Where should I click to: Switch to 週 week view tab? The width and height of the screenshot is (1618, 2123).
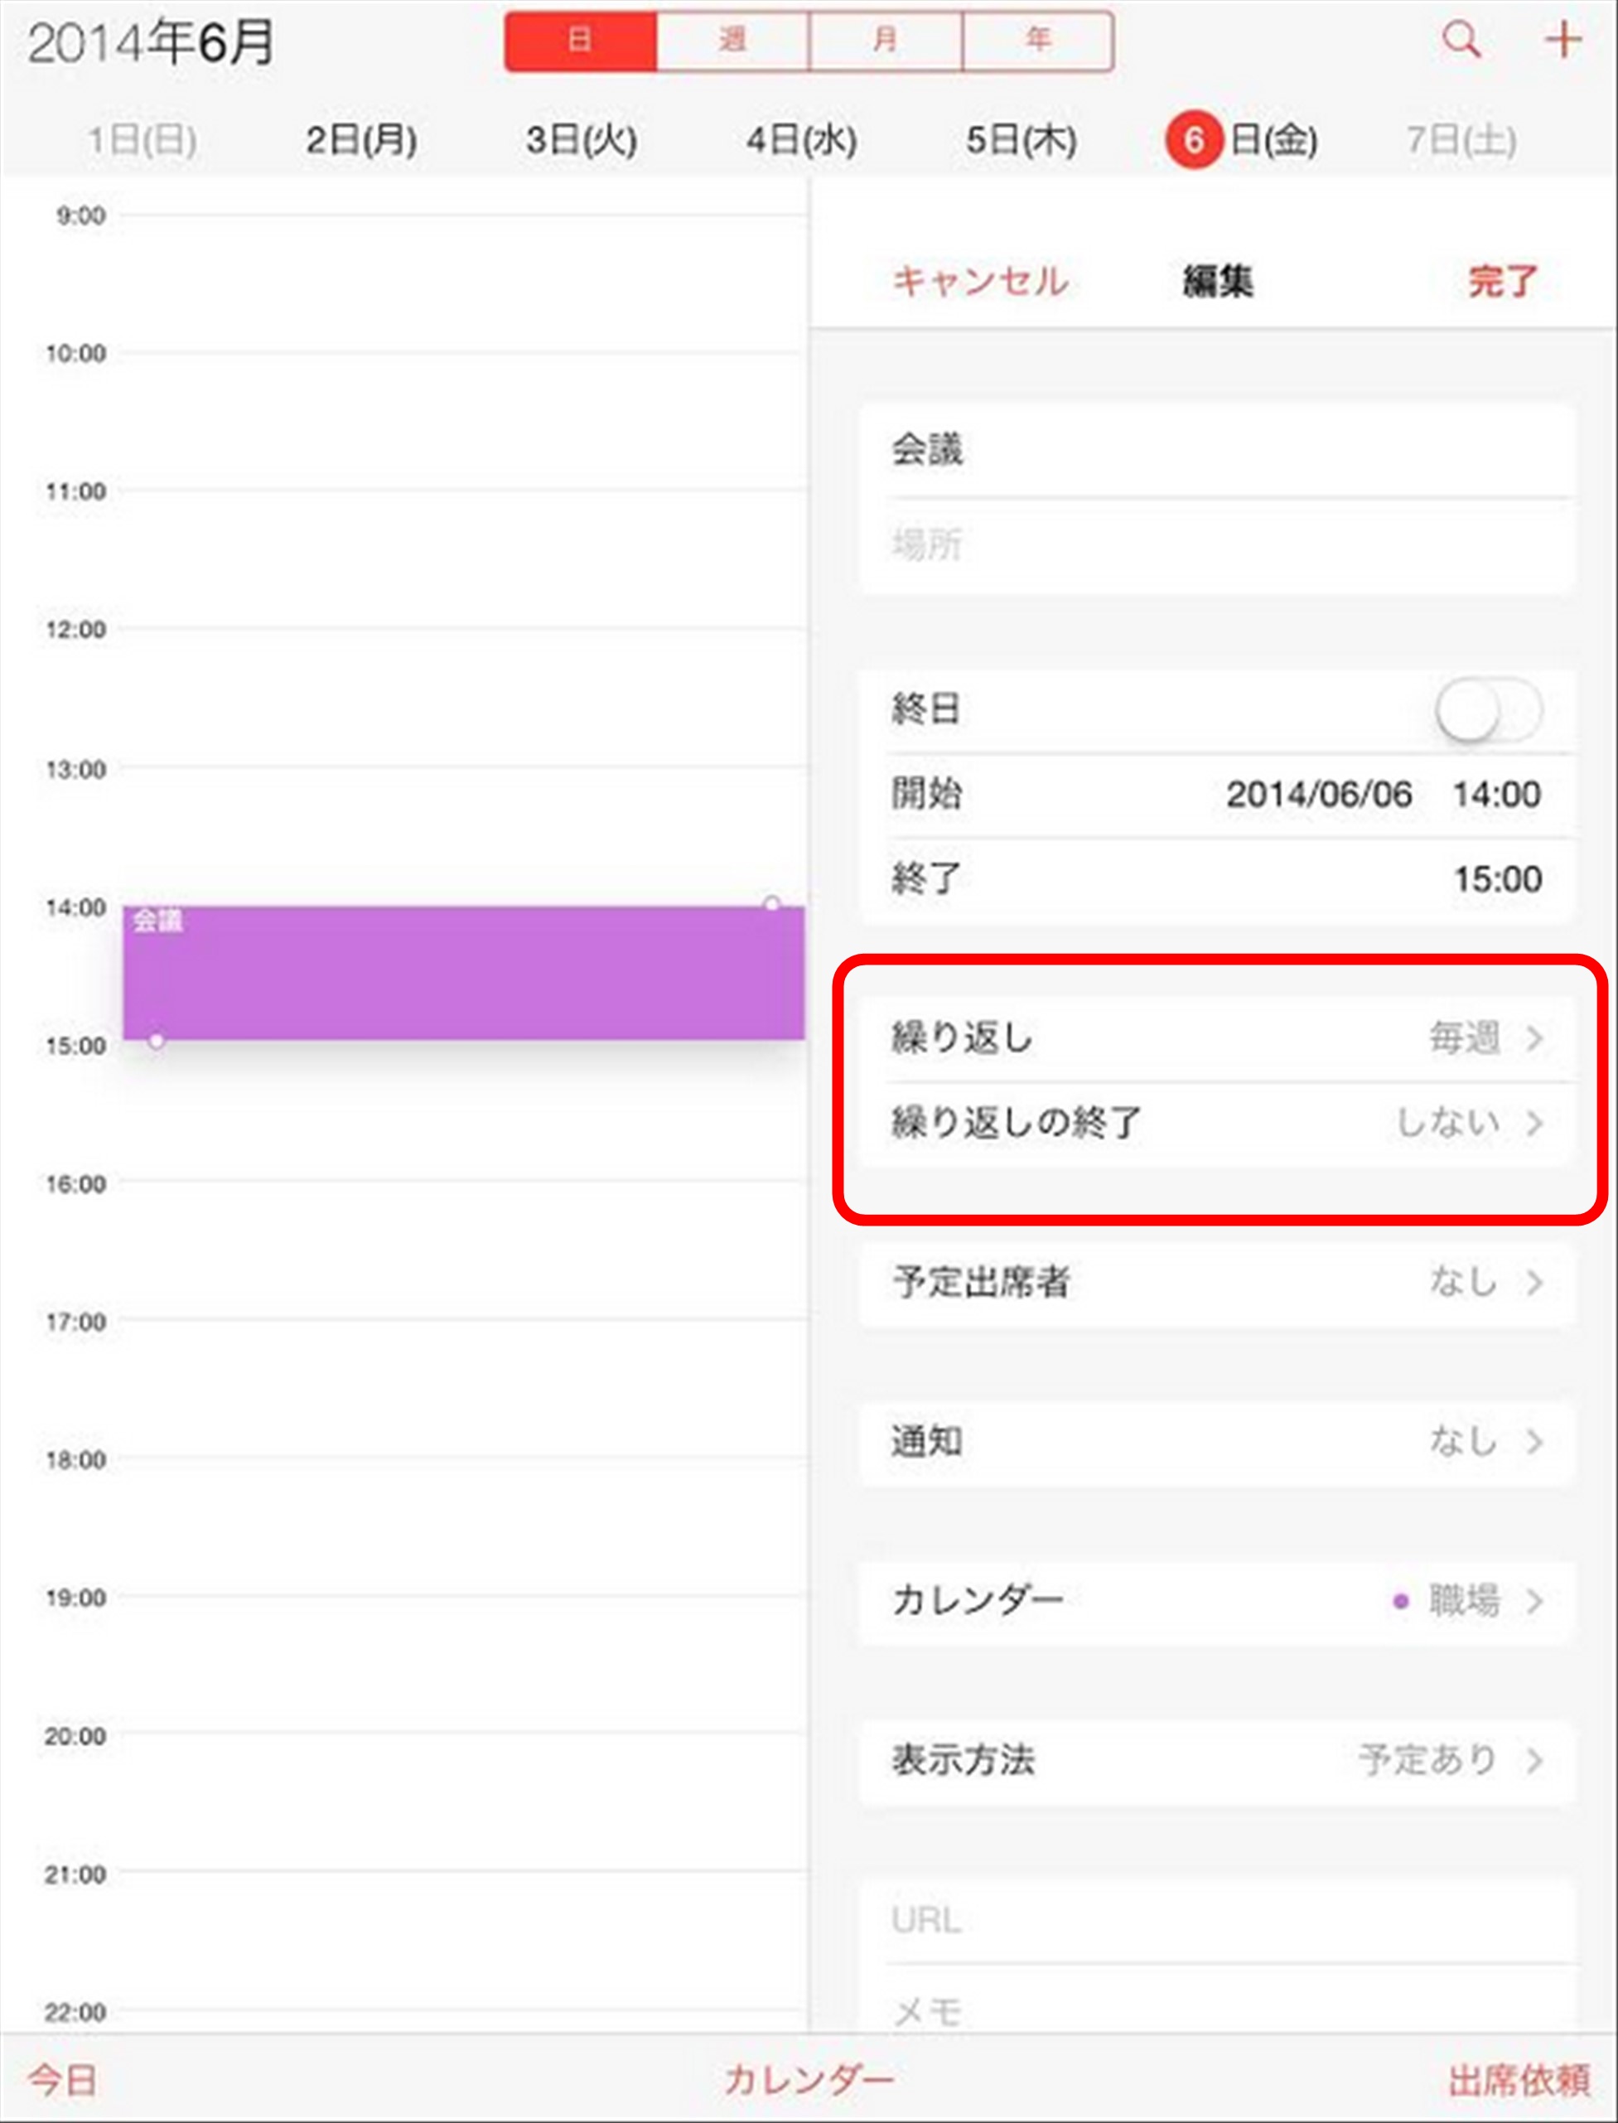click(733, 41)
